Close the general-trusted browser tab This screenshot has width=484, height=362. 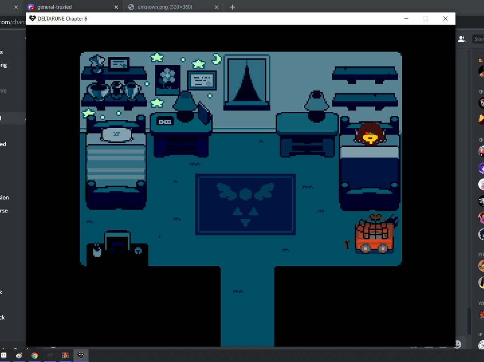coord(116,7)
